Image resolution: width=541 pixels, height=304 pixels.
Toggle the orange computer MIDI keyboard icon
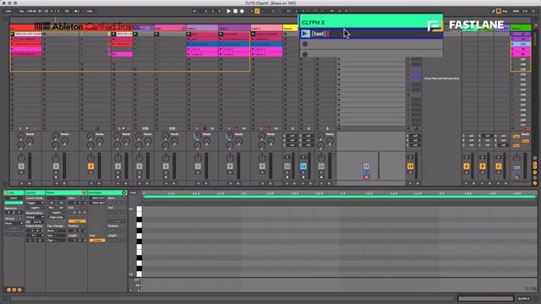click(x=499, y=11)
